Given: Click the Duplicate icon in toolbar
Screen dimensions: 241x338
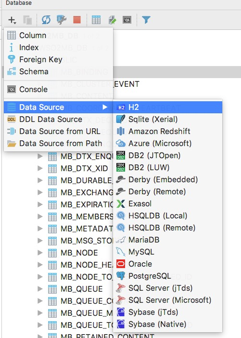Looking at the screenshot, I should click(x=27, y=20).
